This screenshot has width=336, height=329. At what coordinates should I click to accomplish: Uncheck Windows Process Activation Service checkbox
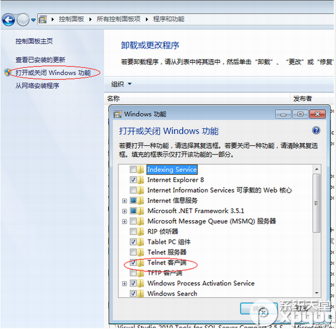coord(133,283)
